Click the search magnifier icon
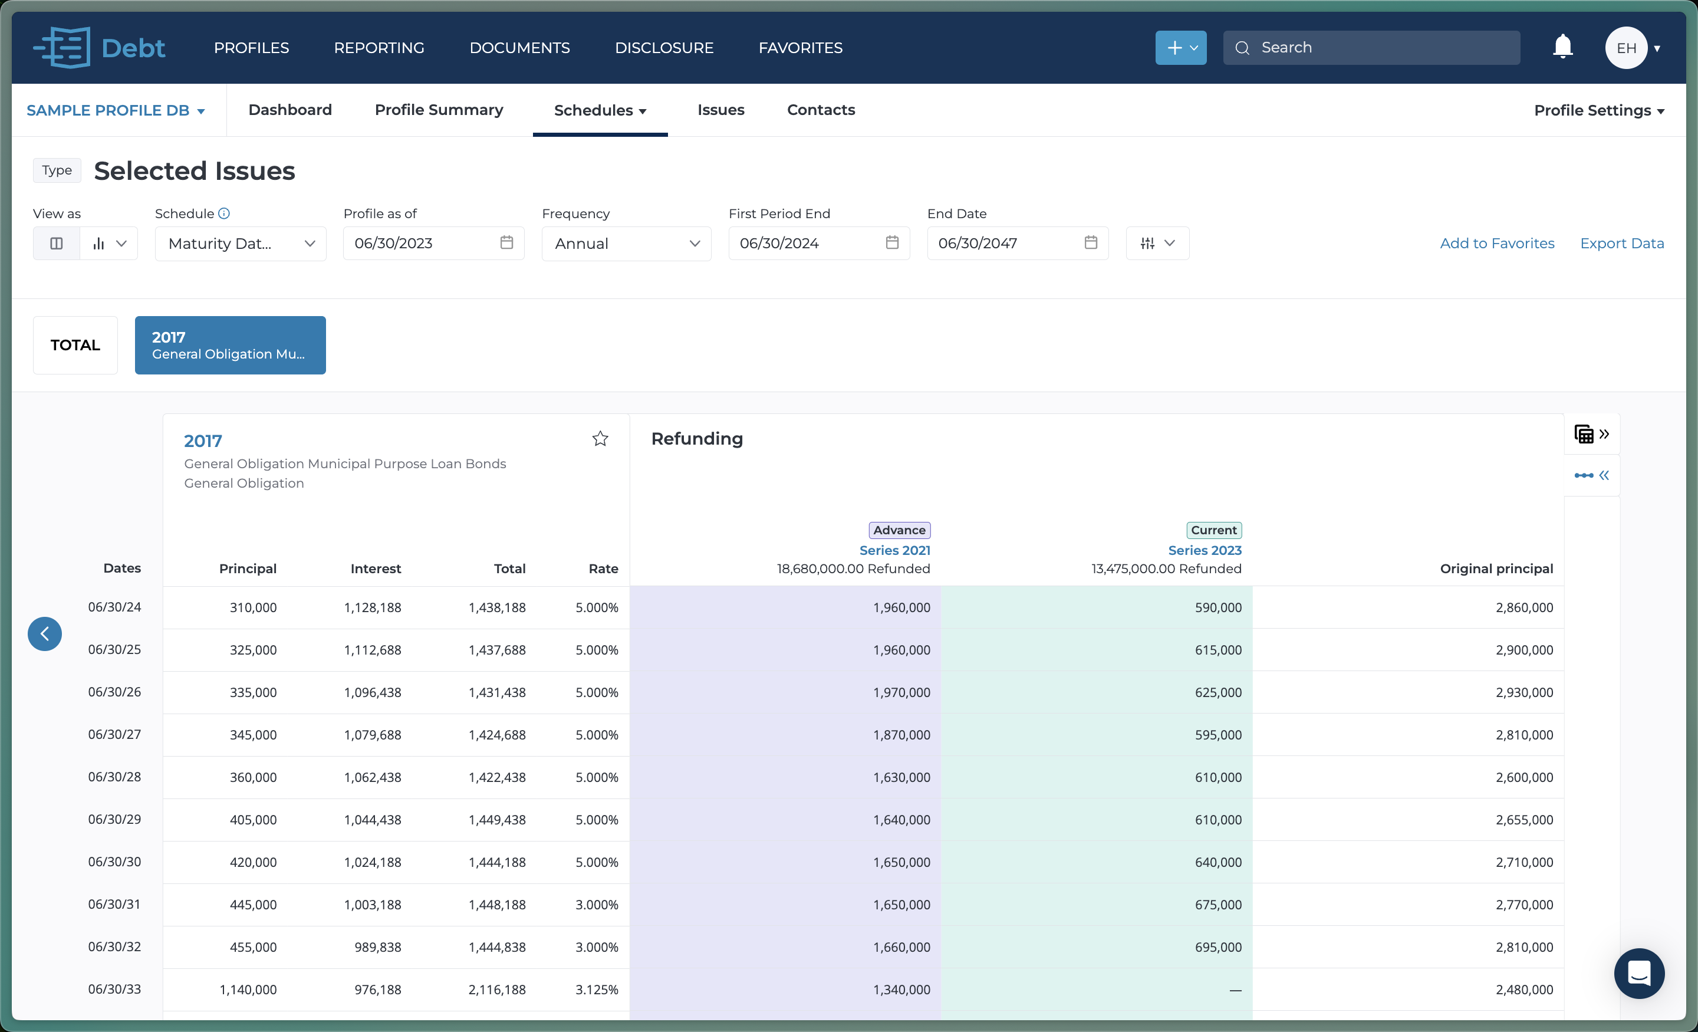The image size is (1698, 1032). click(1242, 47)
